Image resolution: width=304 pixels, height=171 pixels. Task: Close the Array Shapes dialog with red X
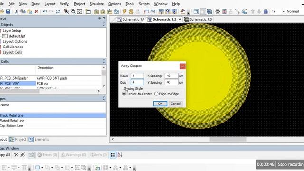click(182, 66)
